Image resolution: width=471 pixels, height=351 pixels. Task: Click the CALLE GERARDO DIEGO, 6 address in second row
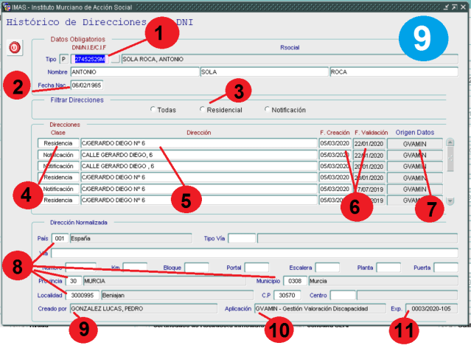(198, 155)
